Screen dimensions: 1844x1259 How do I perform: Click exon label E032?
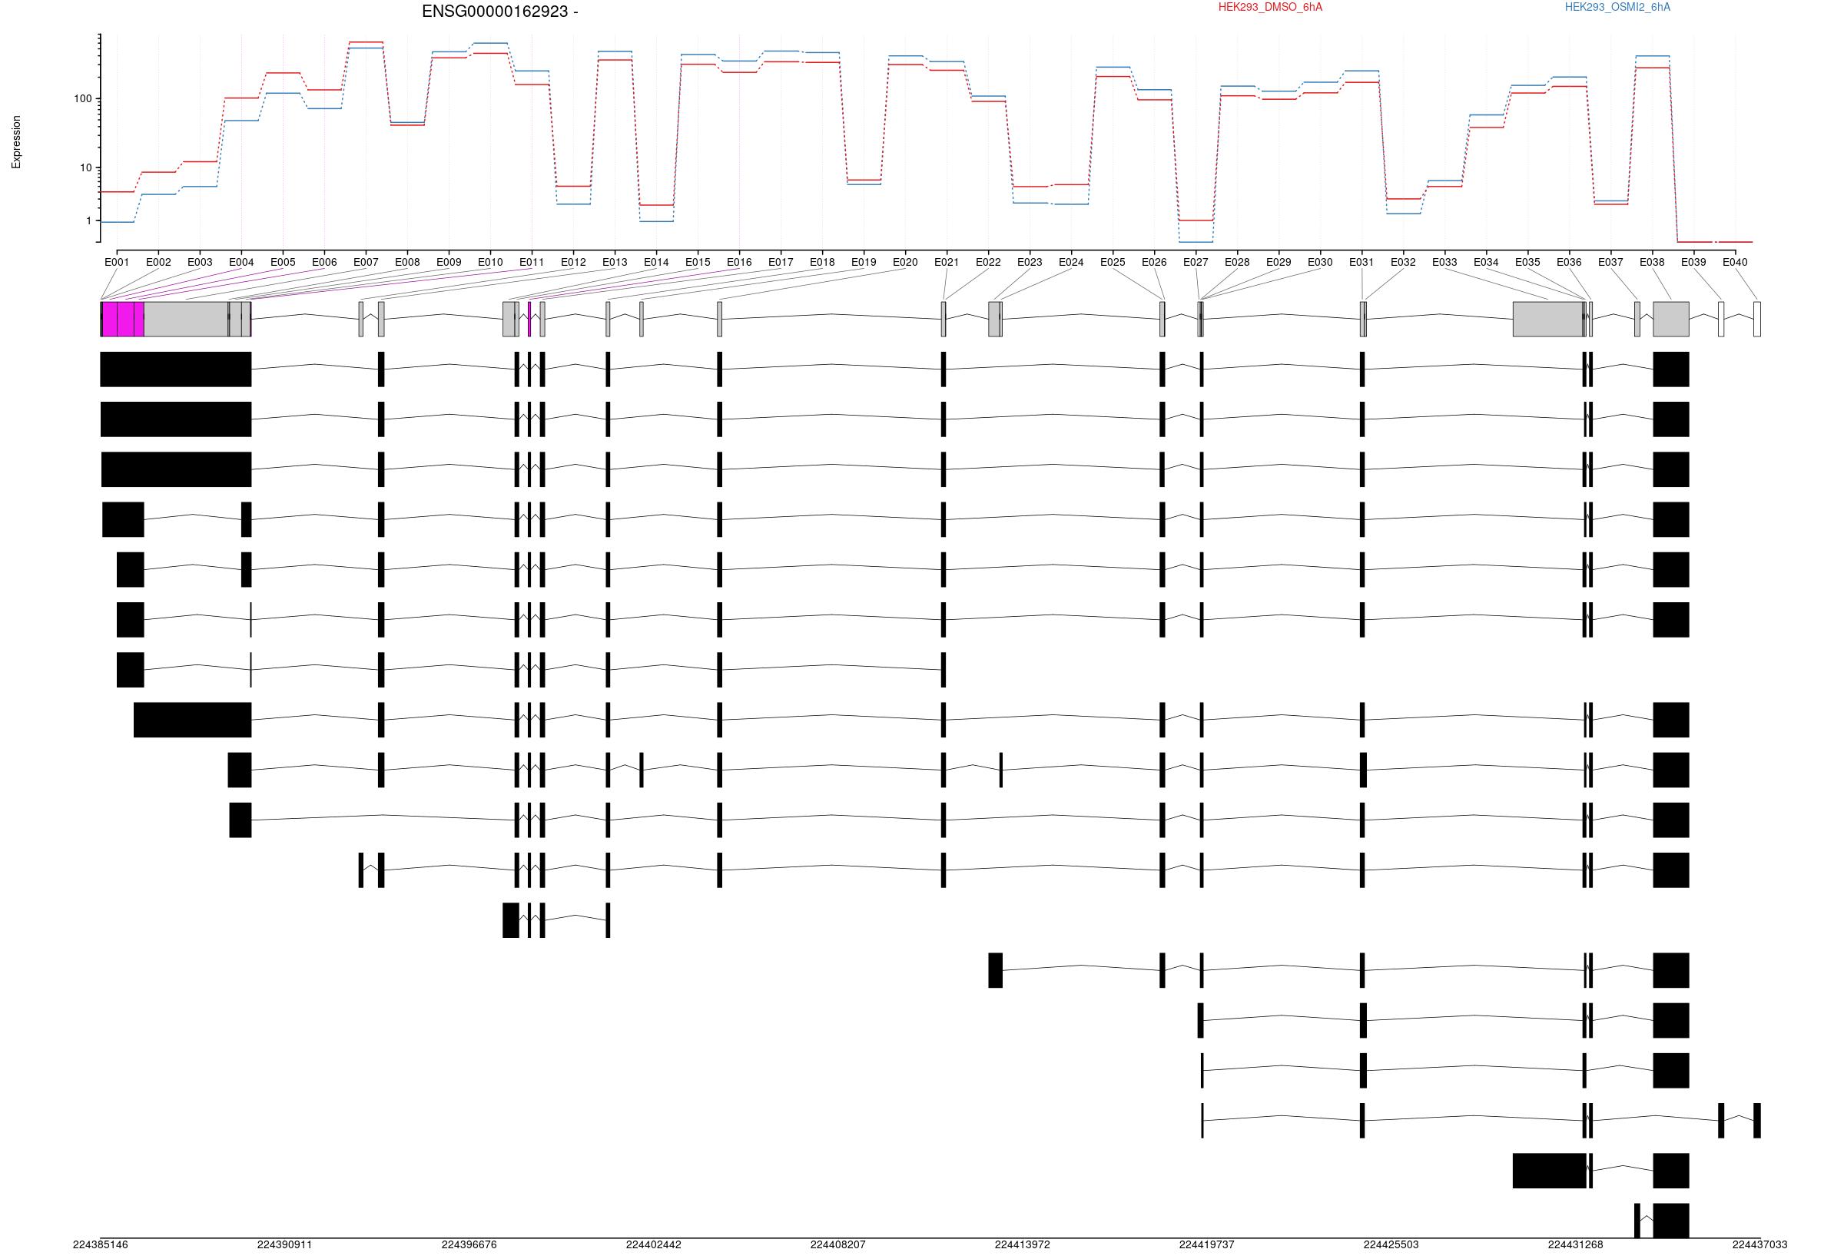tap(1404, 262)
